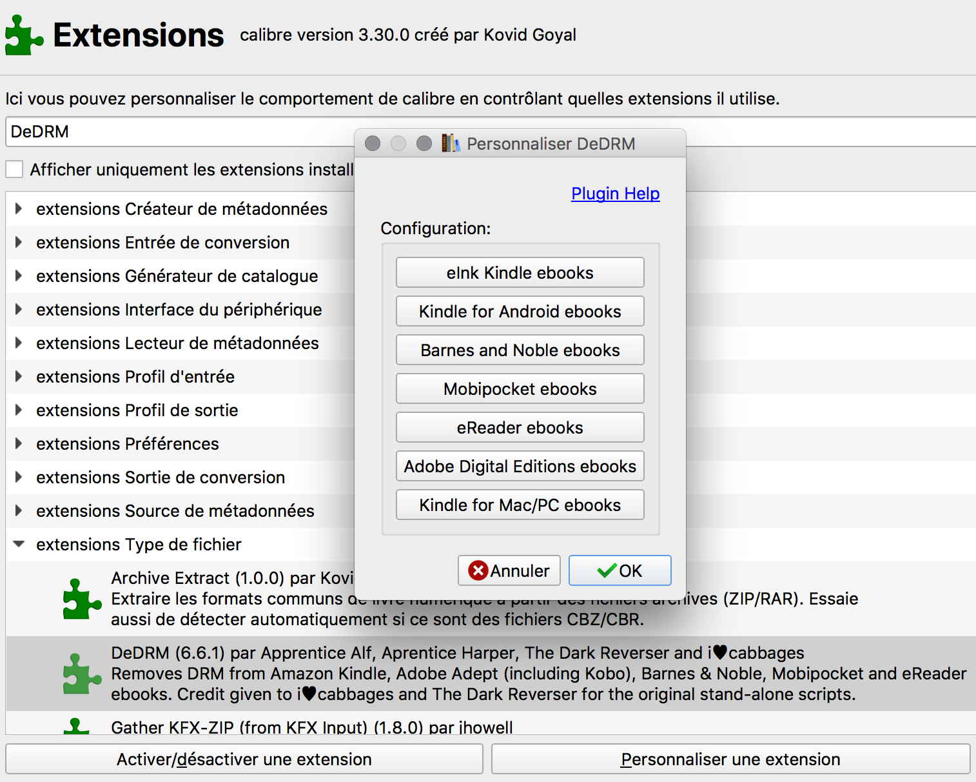Open Kindle for Android ebooks configuration

[x=520, y=311]
